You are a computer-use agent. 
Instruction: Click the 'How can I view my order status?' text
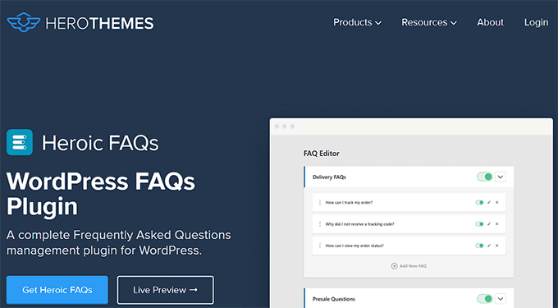[354, 246]
